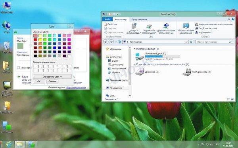Click the Color Balance slider
This screenshot has width=238, height=148.
click(24, 61)
